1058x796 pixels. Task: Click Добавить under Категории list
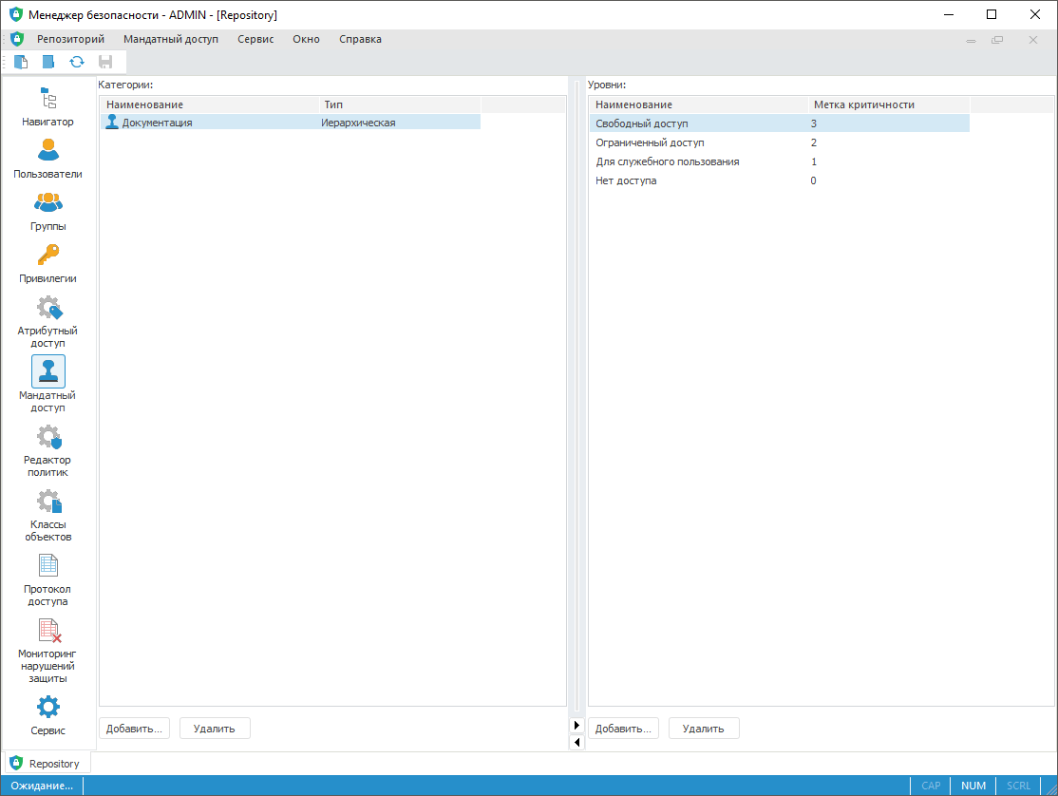click(x=134, y=729)
